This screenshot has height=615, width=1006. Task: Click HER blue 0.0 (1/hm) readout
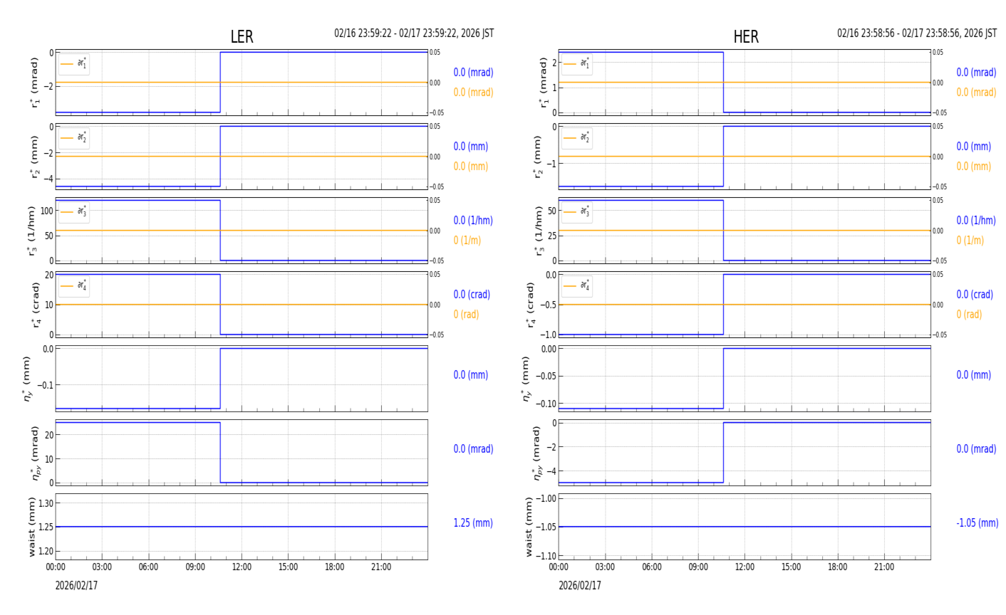click(x=976, y=221)
